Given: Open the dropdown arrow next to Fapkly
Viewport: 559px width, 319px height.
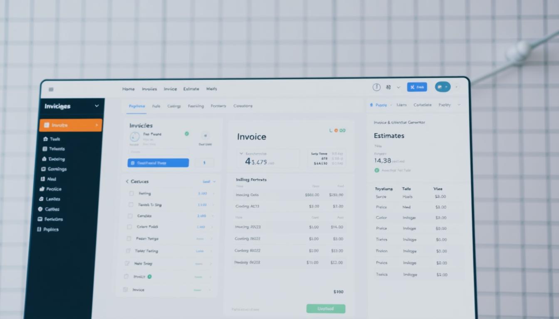Looking at the screenshot, I should [x=459, y=105].
